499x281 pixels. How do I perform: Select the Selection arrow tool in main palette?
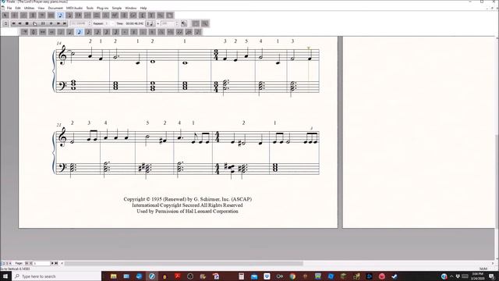click(x=5, y=16)
